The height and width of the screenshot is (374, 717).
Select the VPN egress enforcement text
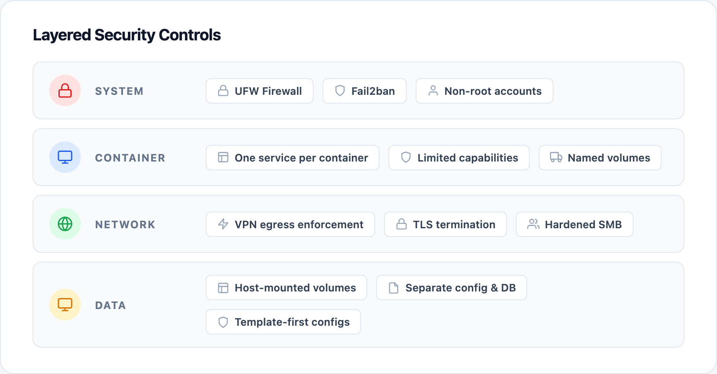(299, 224)
